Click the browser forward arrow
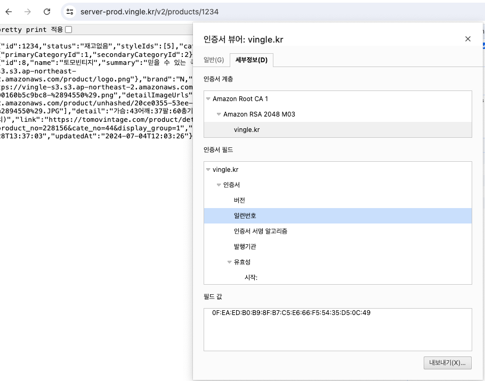Viewport: 485px width, 381px height. click(28, 12)
